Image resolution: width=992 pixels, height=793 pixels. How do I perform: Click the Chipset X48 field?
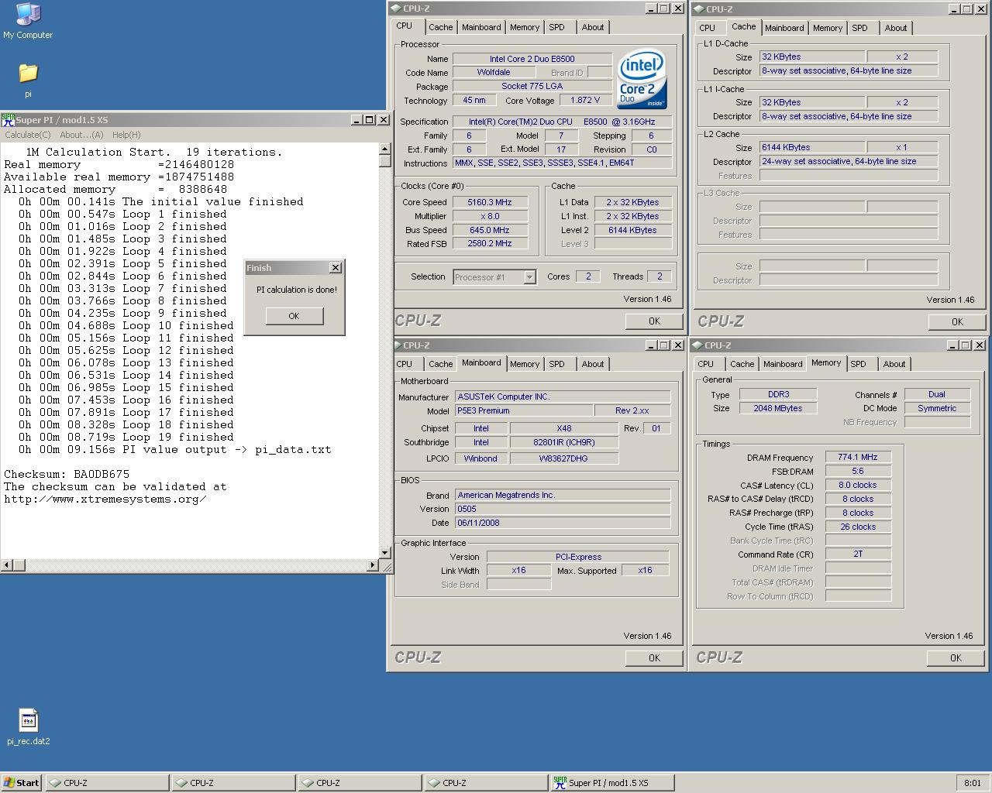coord(564,428)
